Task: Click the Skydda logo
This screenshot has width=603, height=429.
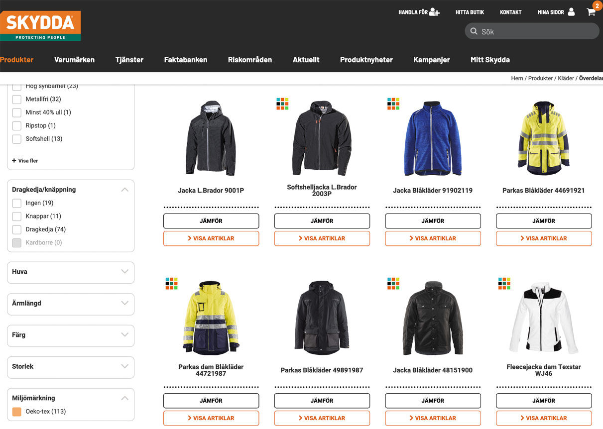Action: pos(40,26)
